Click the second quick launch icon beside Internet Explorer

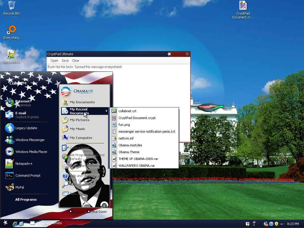pos(21,224)
